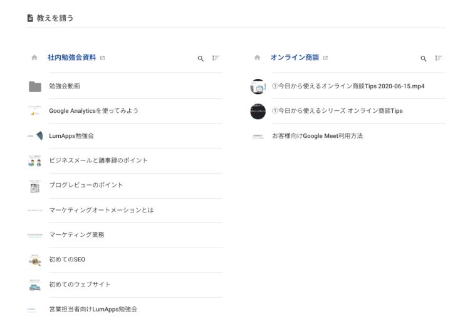The height and width of the screenshot is (329, 470).
Task: Open お客様向けGoogle Meet利用方法 document
Action: pos(317,135)
